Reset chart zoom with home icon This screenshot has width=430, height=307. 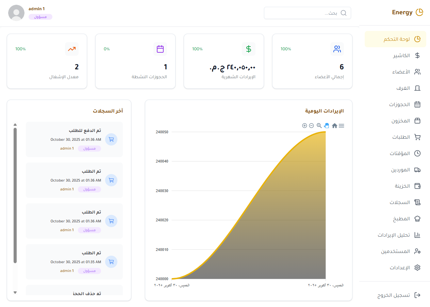click(x=334, y=126)
